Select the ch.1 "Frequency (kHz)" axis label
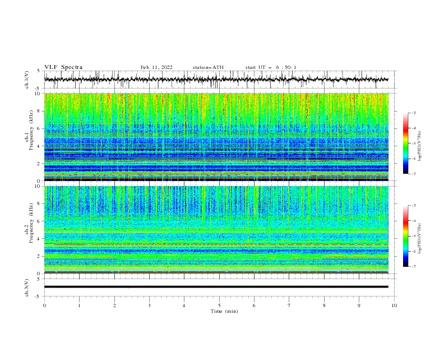 click(x=31, y=130)
